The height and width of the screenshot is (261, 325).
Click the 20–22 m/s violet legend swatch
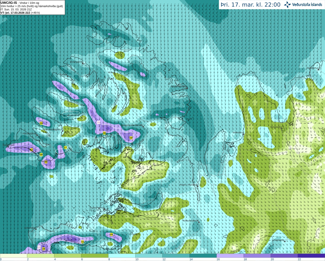tap(284, 255)
